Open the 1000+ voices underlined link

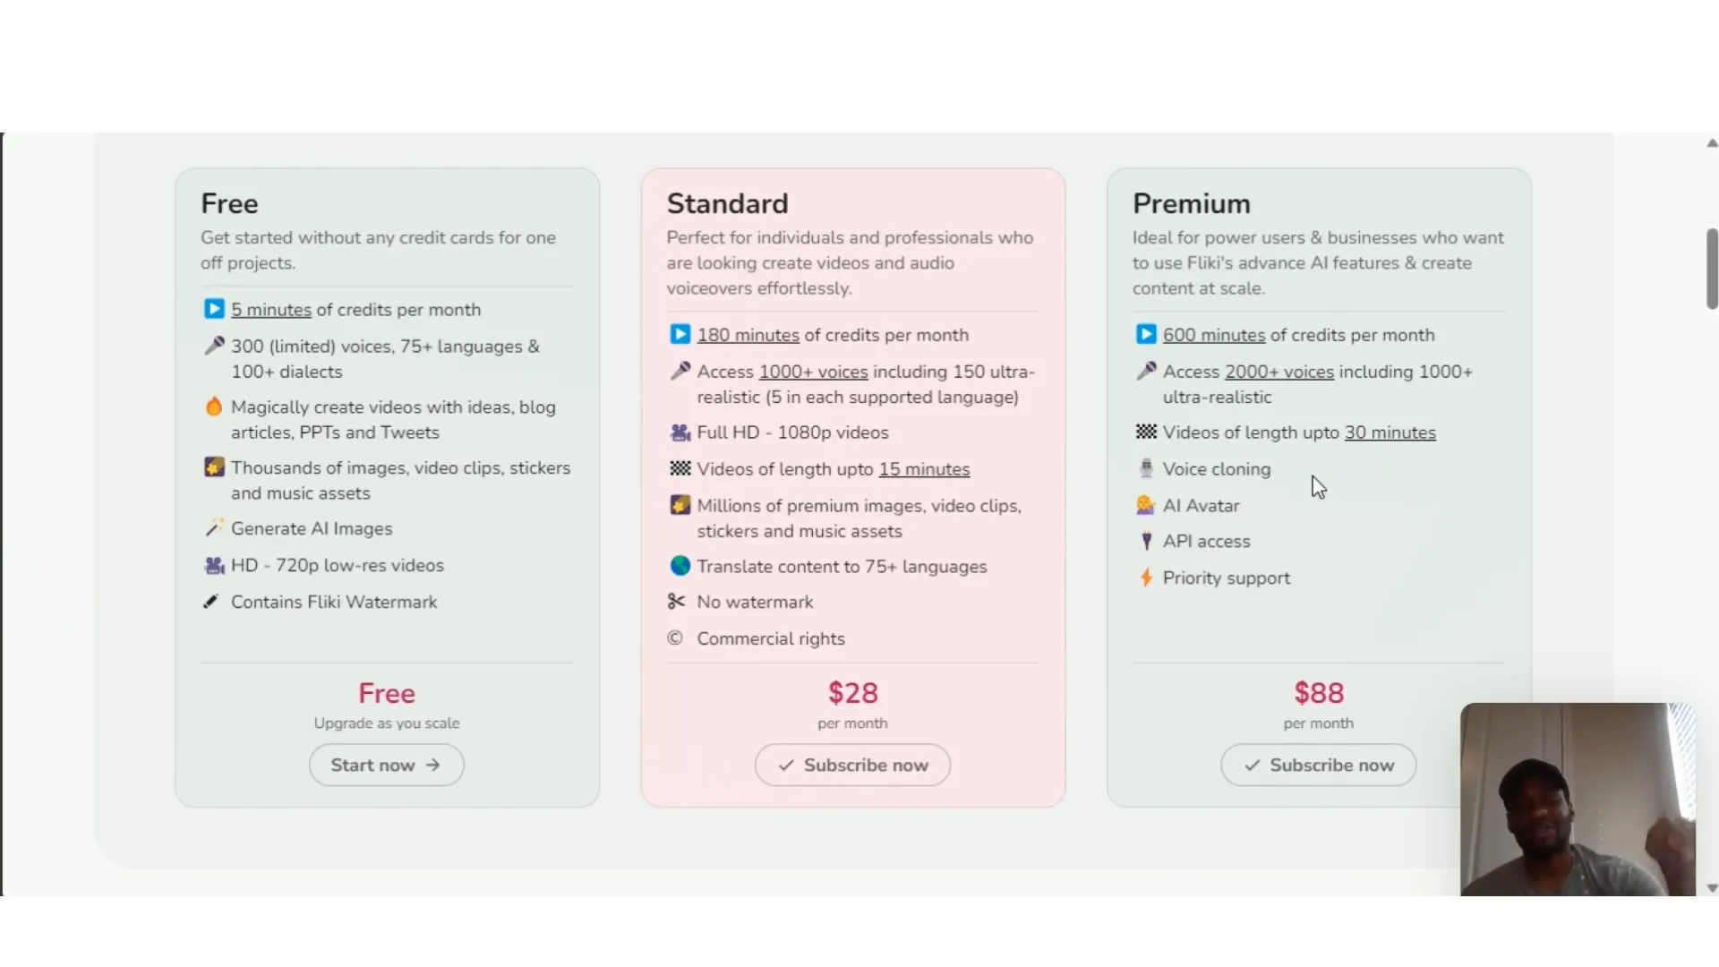(x=813, y=372)
